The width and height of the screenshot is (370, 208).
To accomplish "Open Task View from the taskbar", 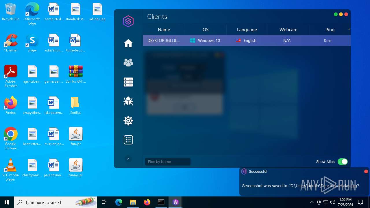I will 104,202.
